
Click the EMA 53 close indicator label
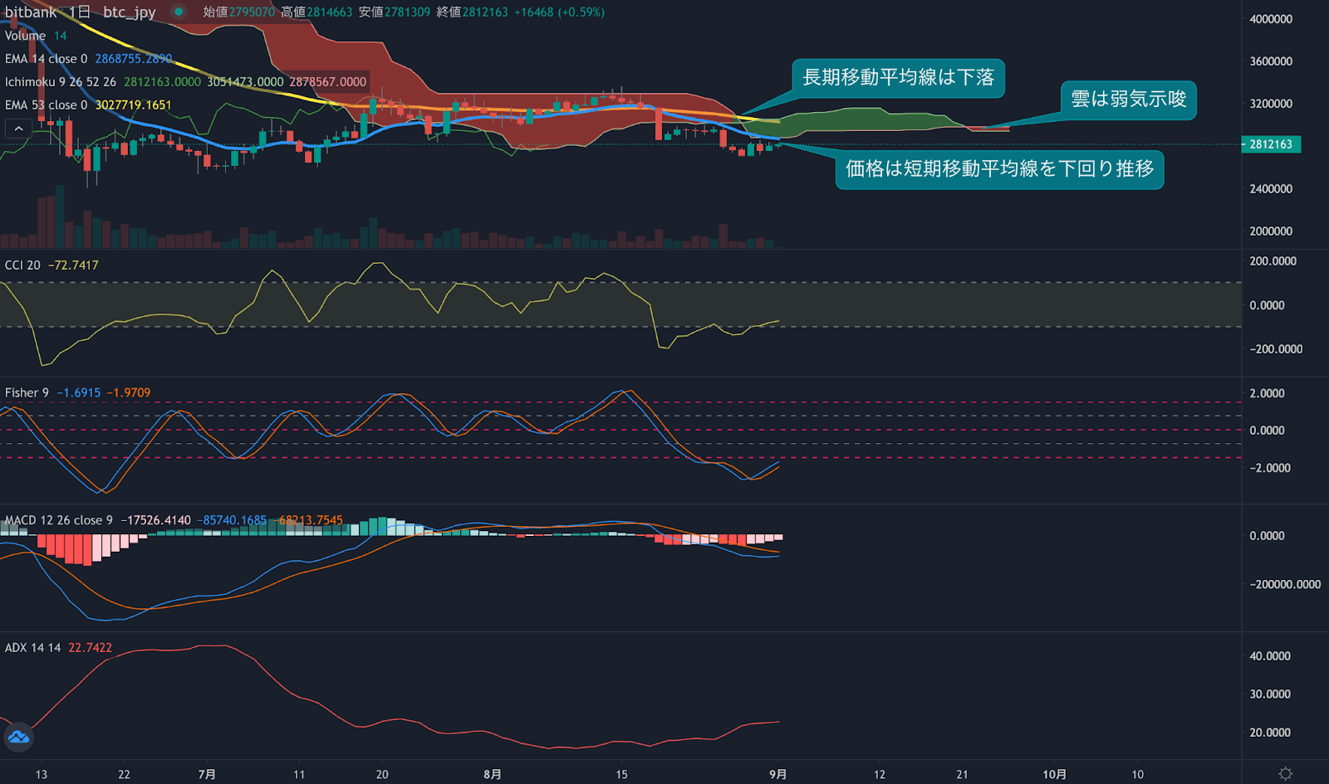tap(46, 105)
